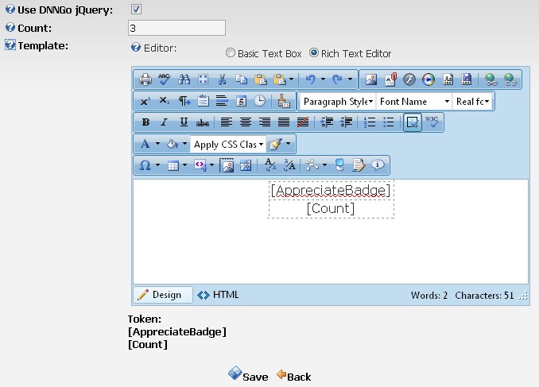Screen dimensions: 539x387
Task: Convert text to uppercase icon
Action: pos(289,165)
